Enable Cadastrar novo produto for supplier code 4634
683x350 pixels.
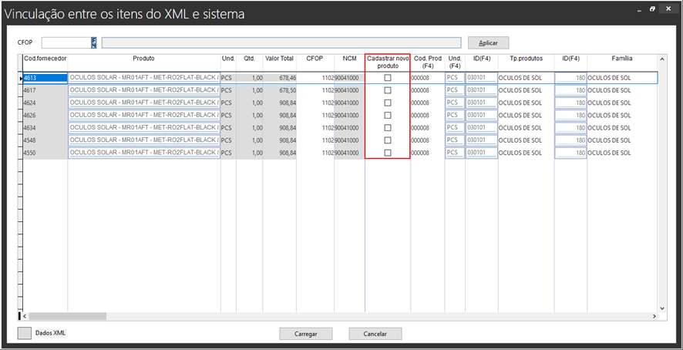tap(388, 128)
